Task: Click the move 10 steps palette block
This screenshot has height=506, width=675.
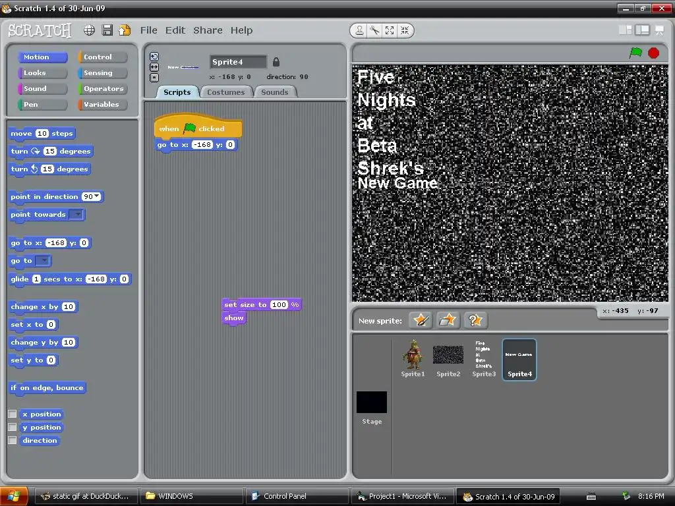Action: click(x=42, y=133)
